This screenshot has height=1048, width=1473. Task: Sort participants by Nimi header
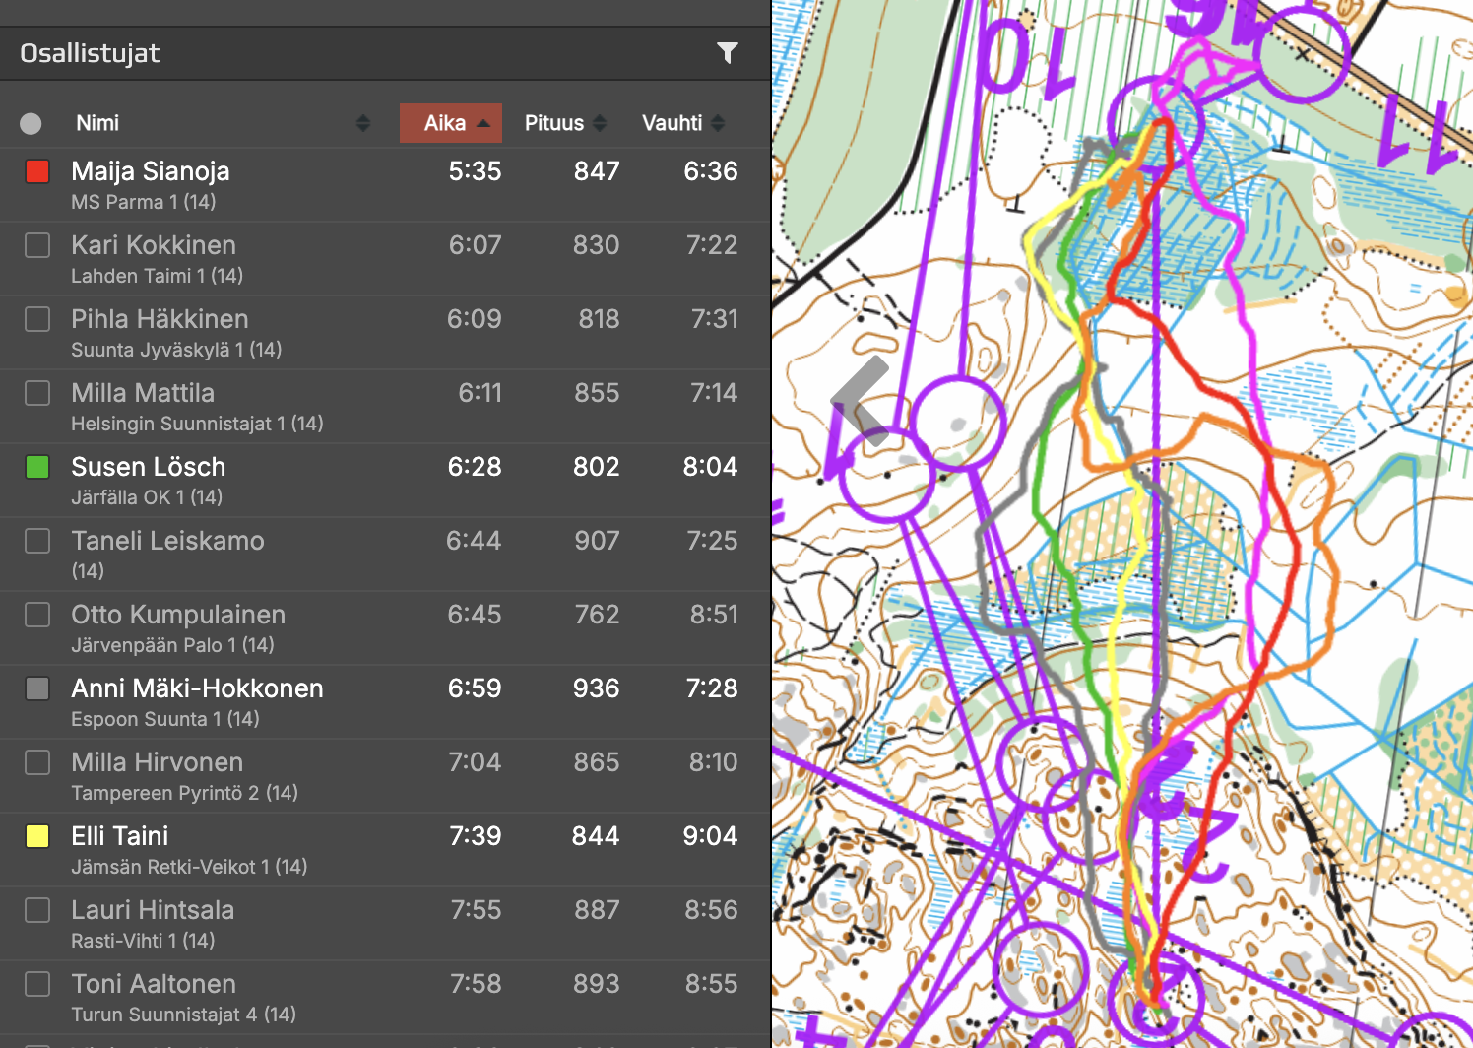(97, 123)
